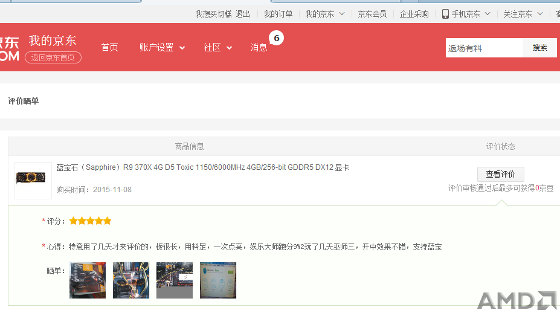560x313 pixels.
Task: Click the 查看评价 button
Action: click(501, 174)
